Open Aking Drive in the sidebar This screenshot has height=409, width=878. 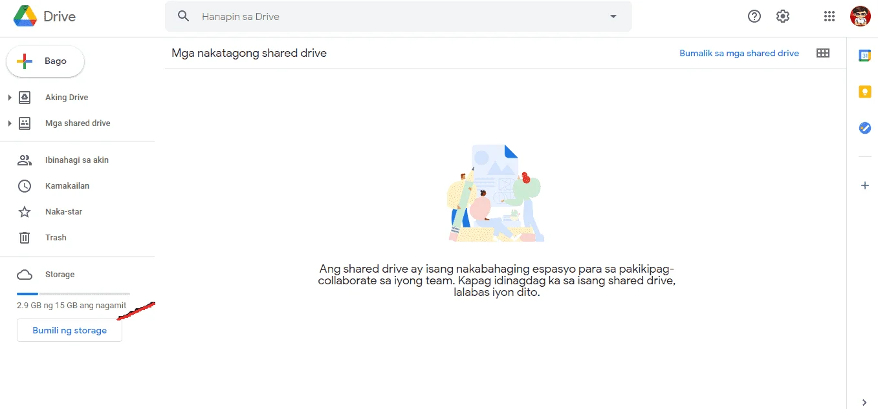pyautogui.click(x=67, y=98)
